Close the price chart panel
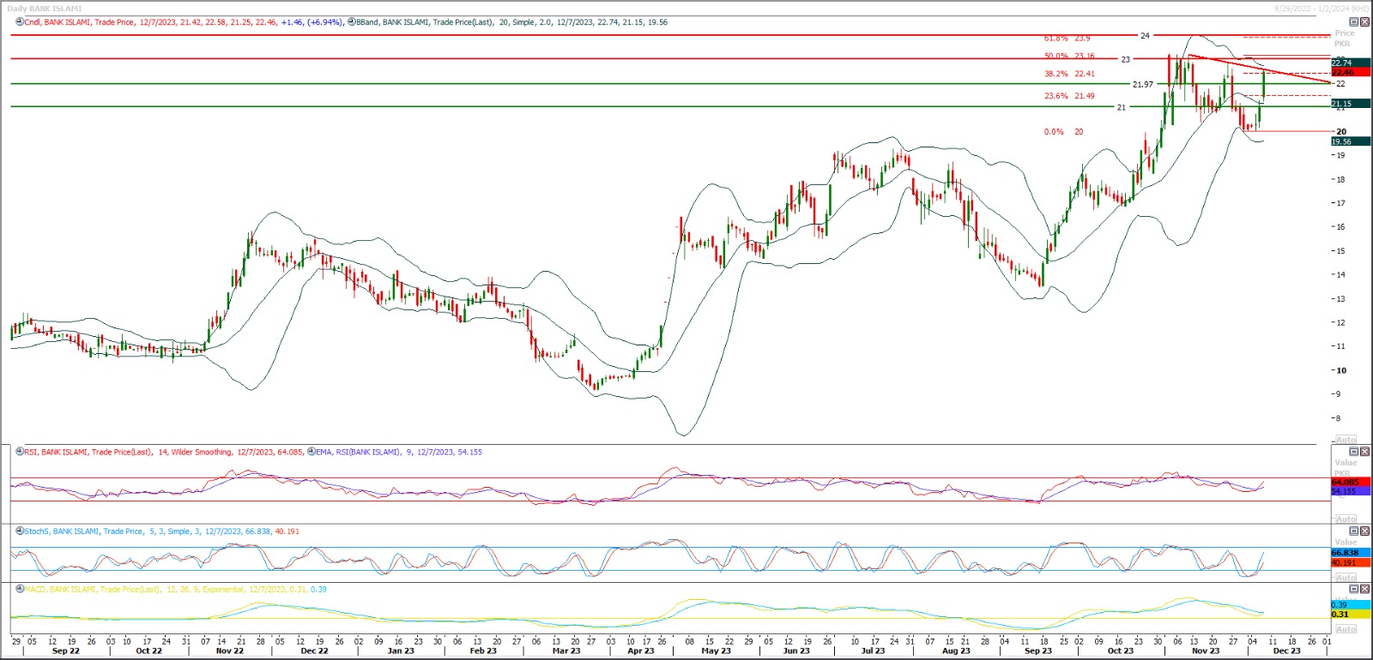Image resolution: width=1373 pixels, height=660 pixels. [x=1365, y=21]
